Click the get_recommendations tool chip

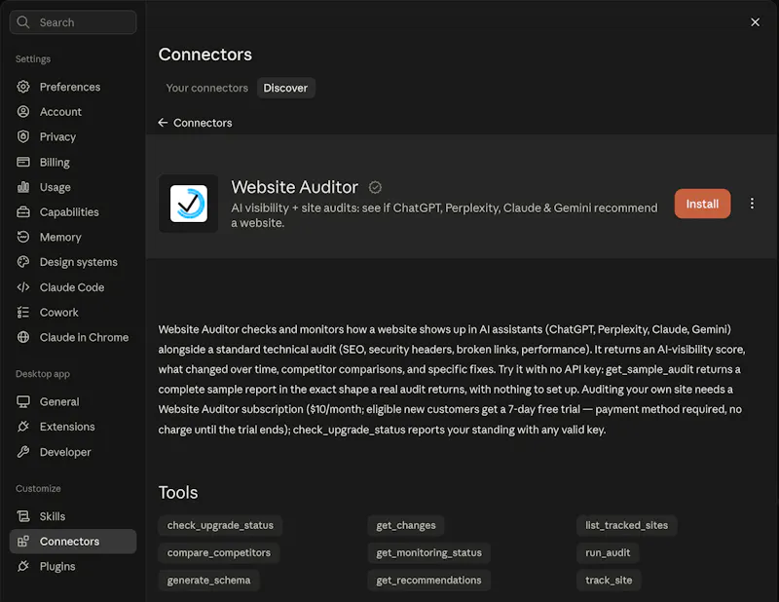point(428,580)
